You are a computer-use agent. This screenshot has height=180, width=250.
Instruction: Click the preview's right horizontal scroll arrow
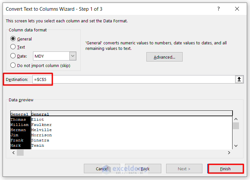pos(229,152)
